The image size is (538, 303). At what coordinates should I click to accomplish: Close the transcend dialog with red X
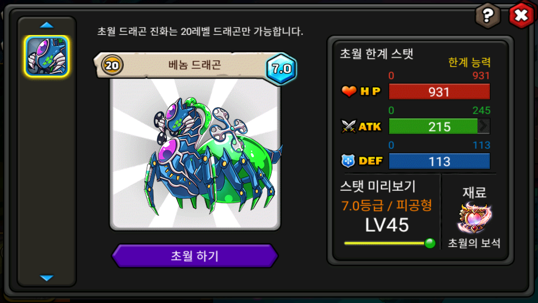click(x=522, y=15)
